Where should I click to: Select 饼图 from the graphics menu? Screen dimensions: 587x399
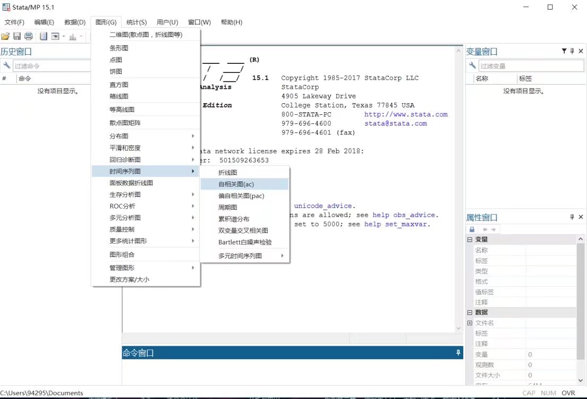(x=146, y=71)
